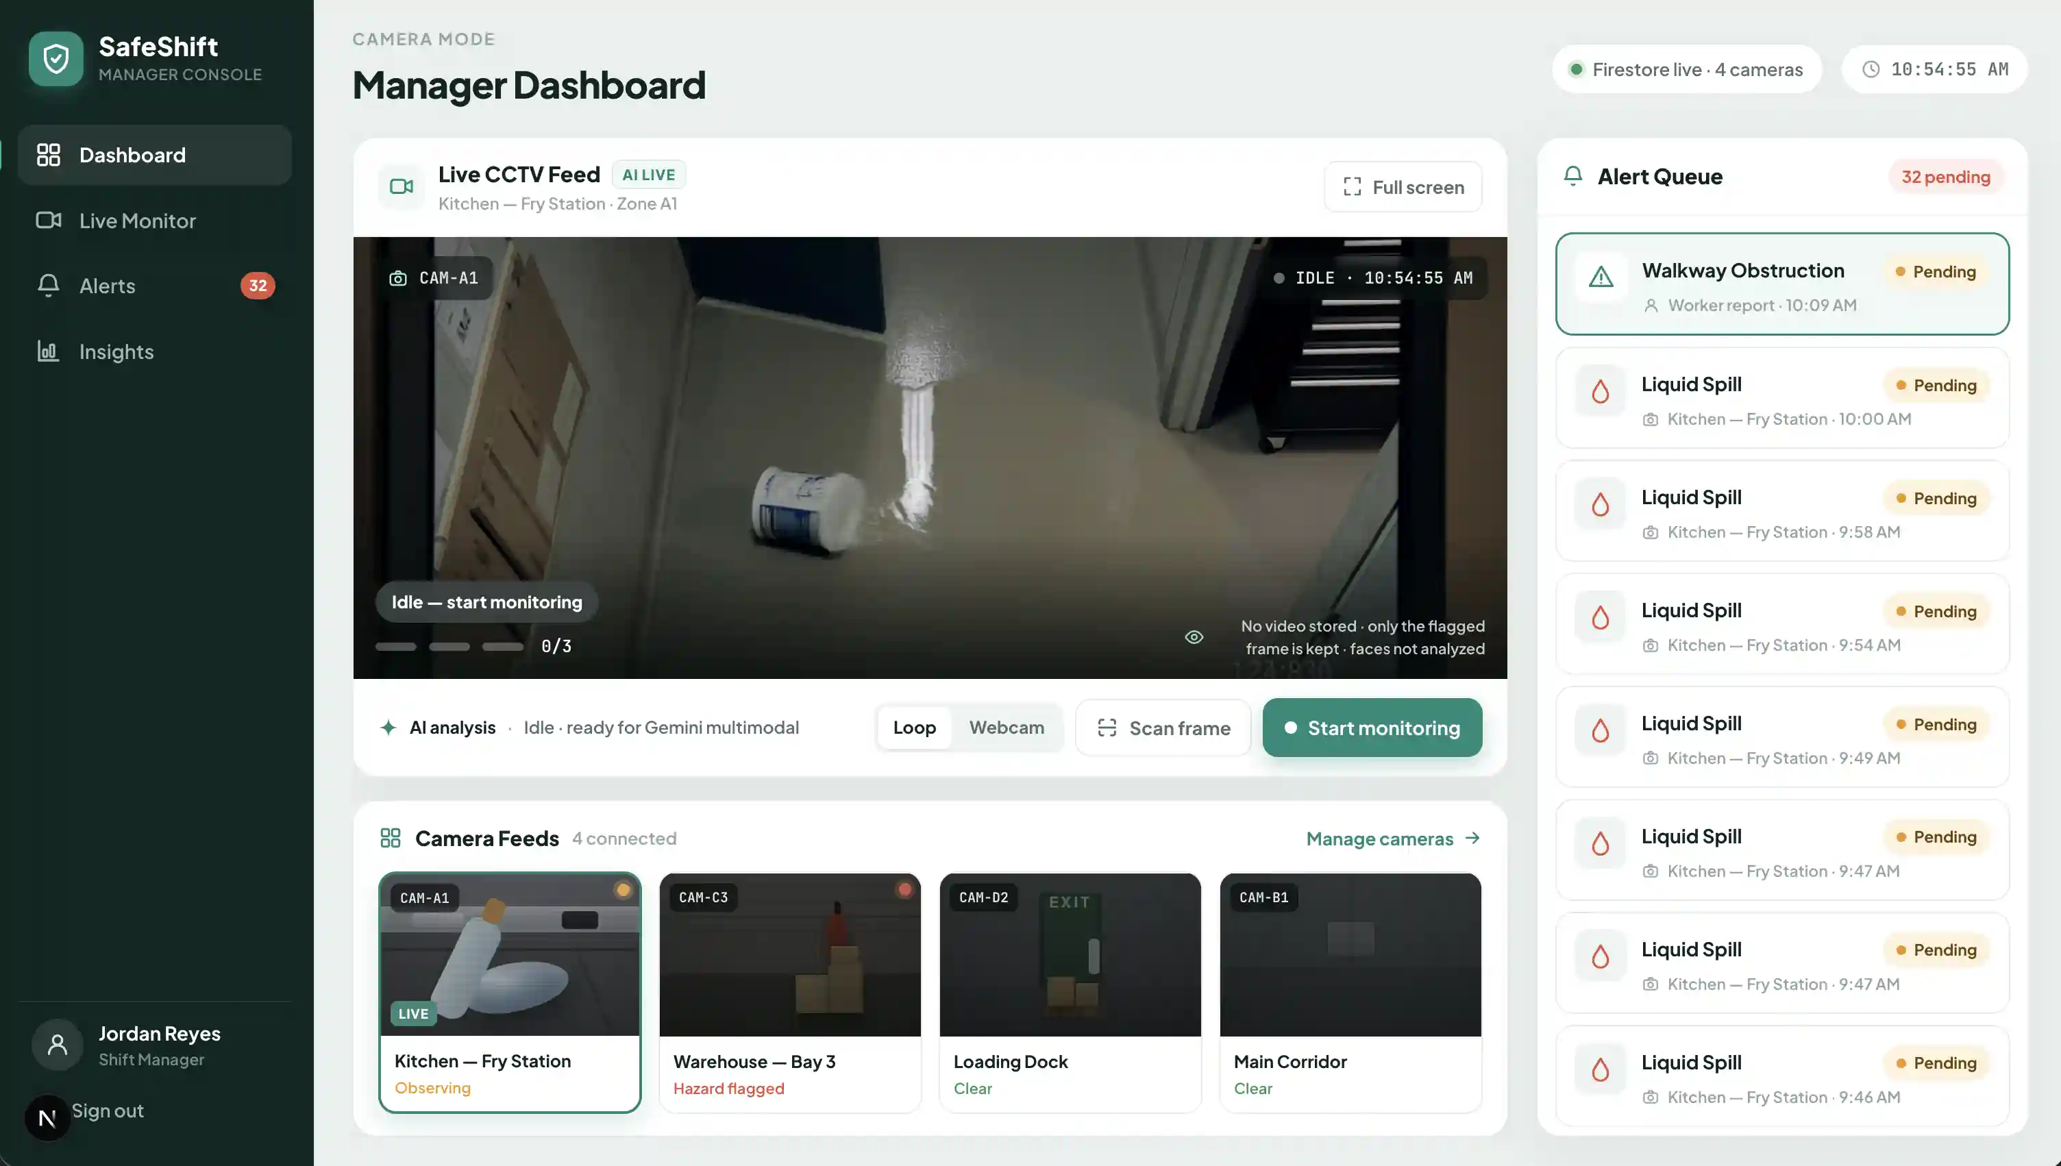Click the orange status dot on CAM-A1
Screen dimensions: 2061x1166
click(623, 890)
